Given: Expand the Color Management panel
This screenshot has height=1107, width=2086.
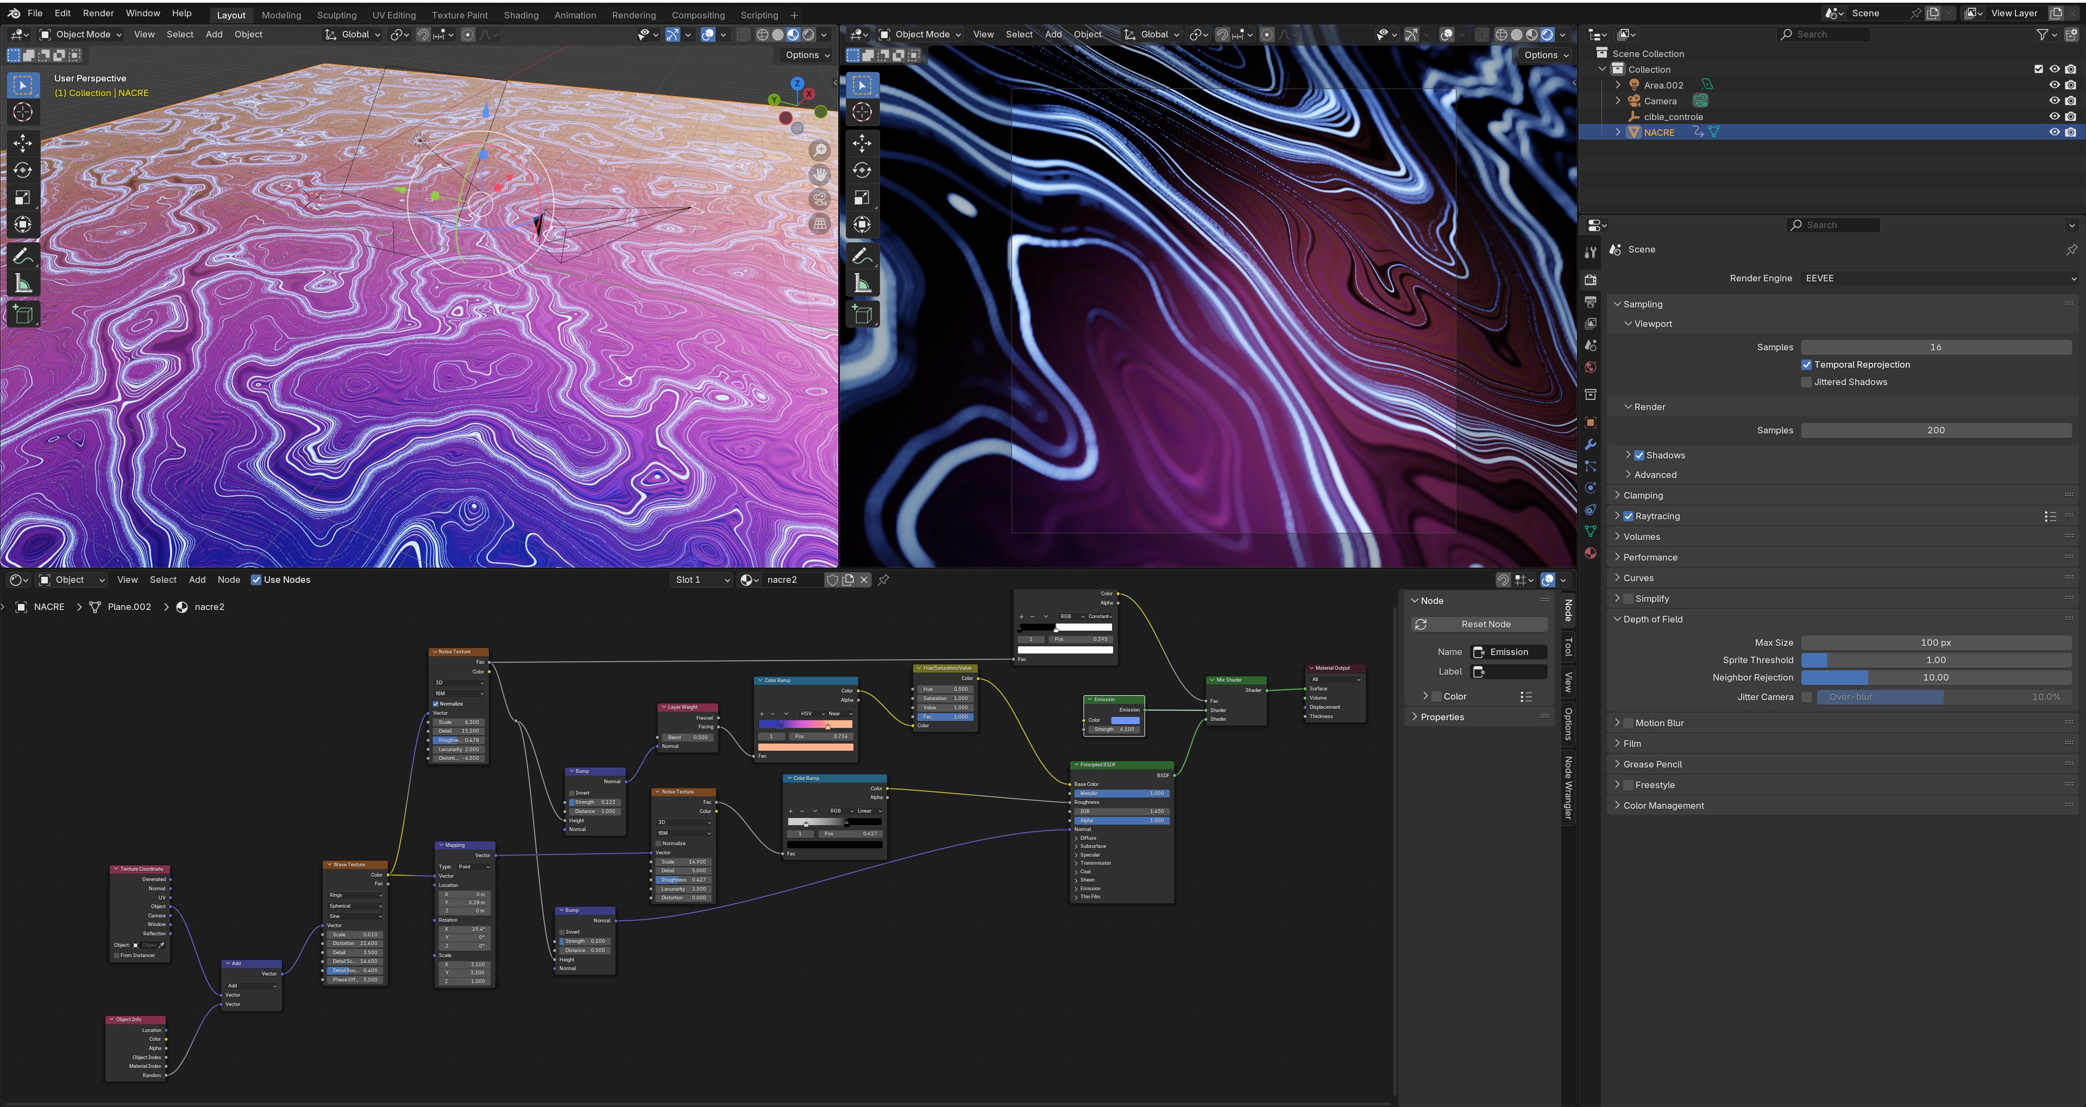Looking at the screenshot, I should 1663,806.
